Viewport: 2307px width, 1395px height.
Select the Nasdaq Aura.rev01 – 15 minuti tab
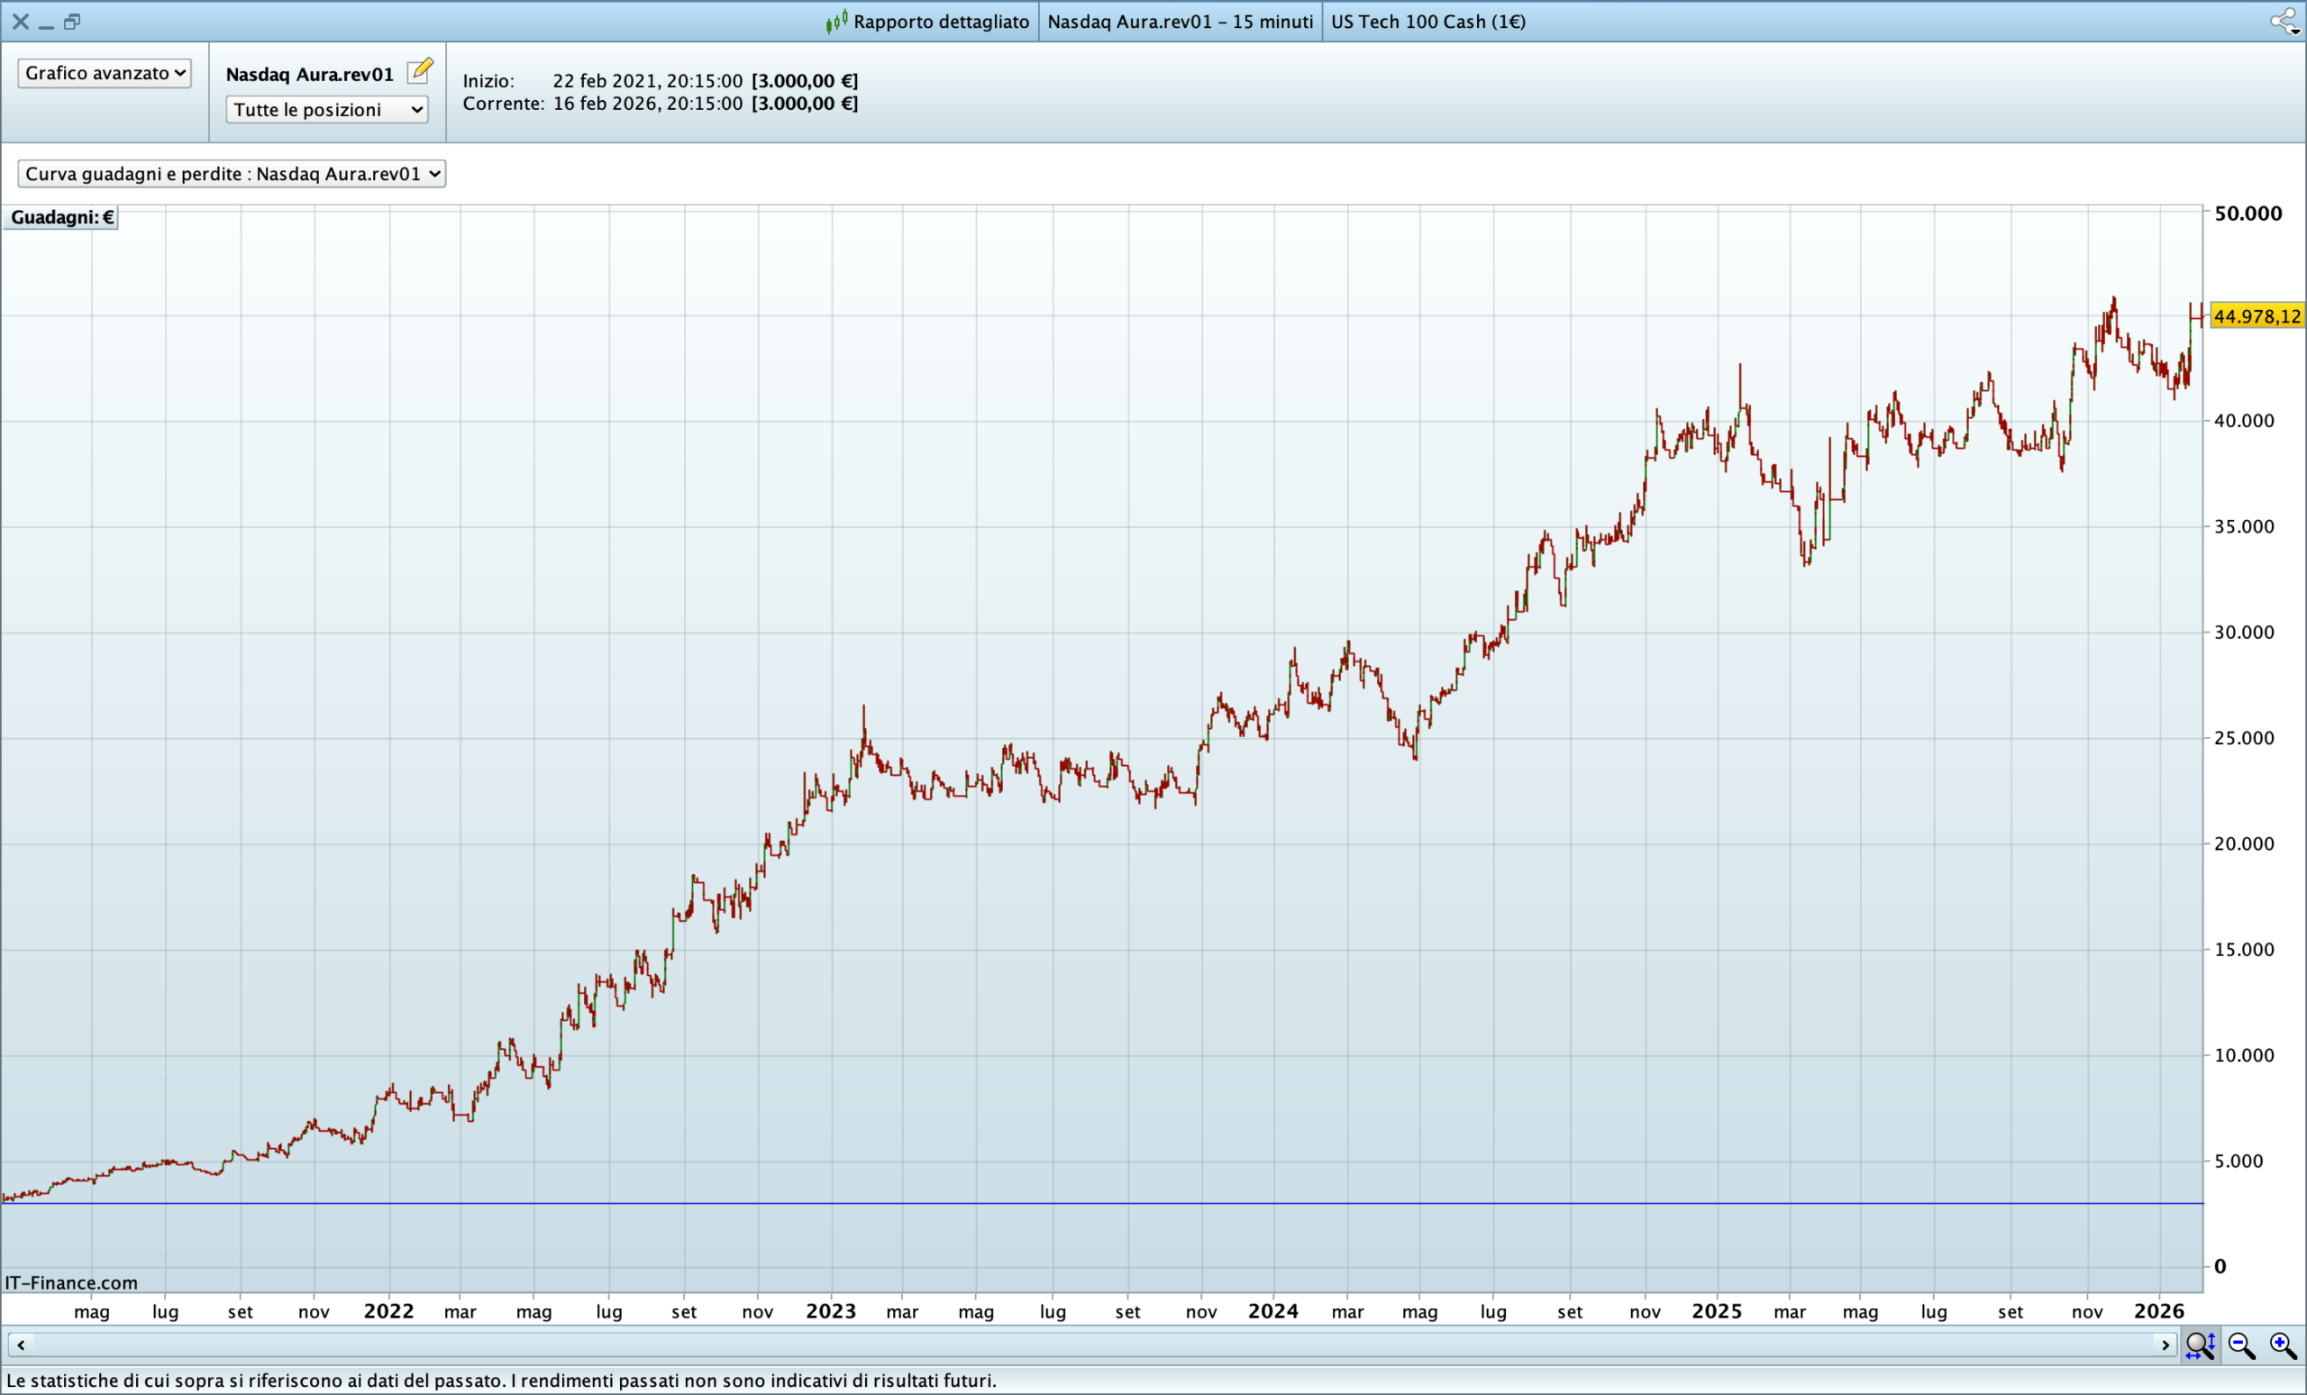click(x=1180, y=22)
